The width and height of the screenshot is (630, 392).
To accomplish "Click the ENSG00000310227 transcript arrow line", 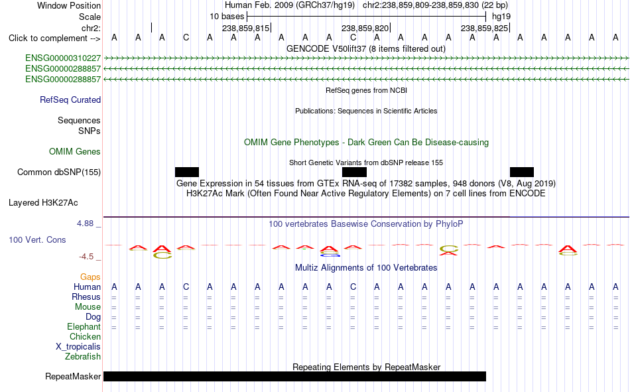I will coord(366,58).
